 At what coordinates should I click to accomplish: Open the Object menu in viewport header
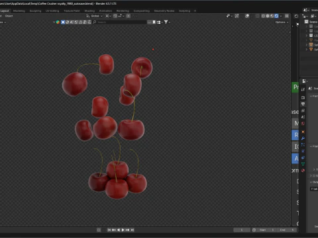coord(9,16)
